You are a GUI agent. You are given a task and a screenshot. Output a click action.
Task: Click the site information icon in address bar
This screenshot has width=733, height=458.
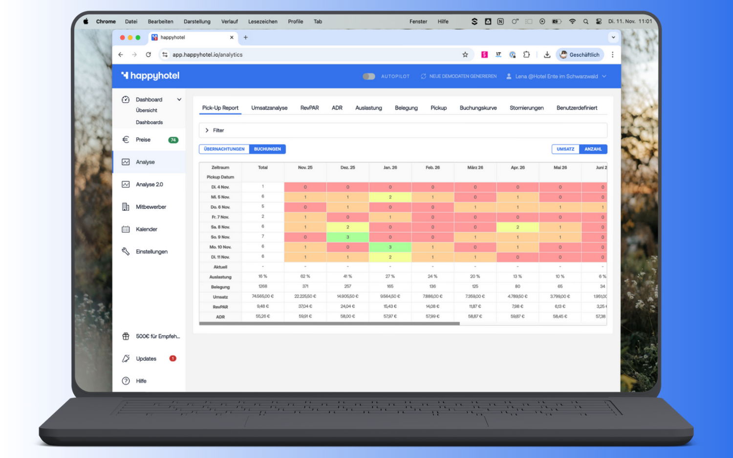(x=165, y=55)
